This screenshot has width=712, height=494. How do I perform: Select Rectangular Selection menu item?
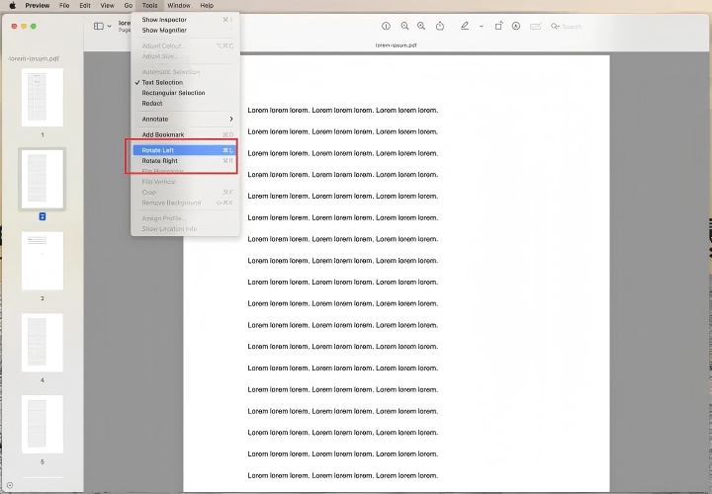(x=185, y=93)
